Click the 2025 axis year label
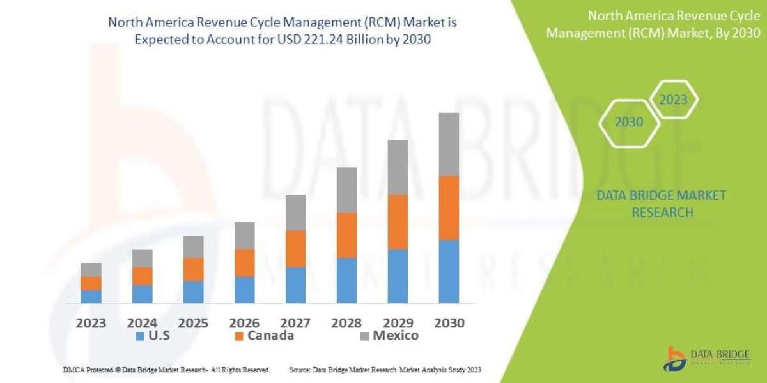Screen dimensions: 767x383 pos(193,322)
